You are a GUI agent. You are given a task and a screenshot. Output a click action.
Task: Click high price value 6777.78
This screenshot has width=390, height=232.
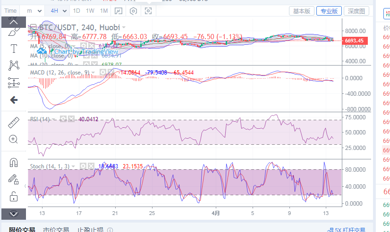(x=94, y=37)
